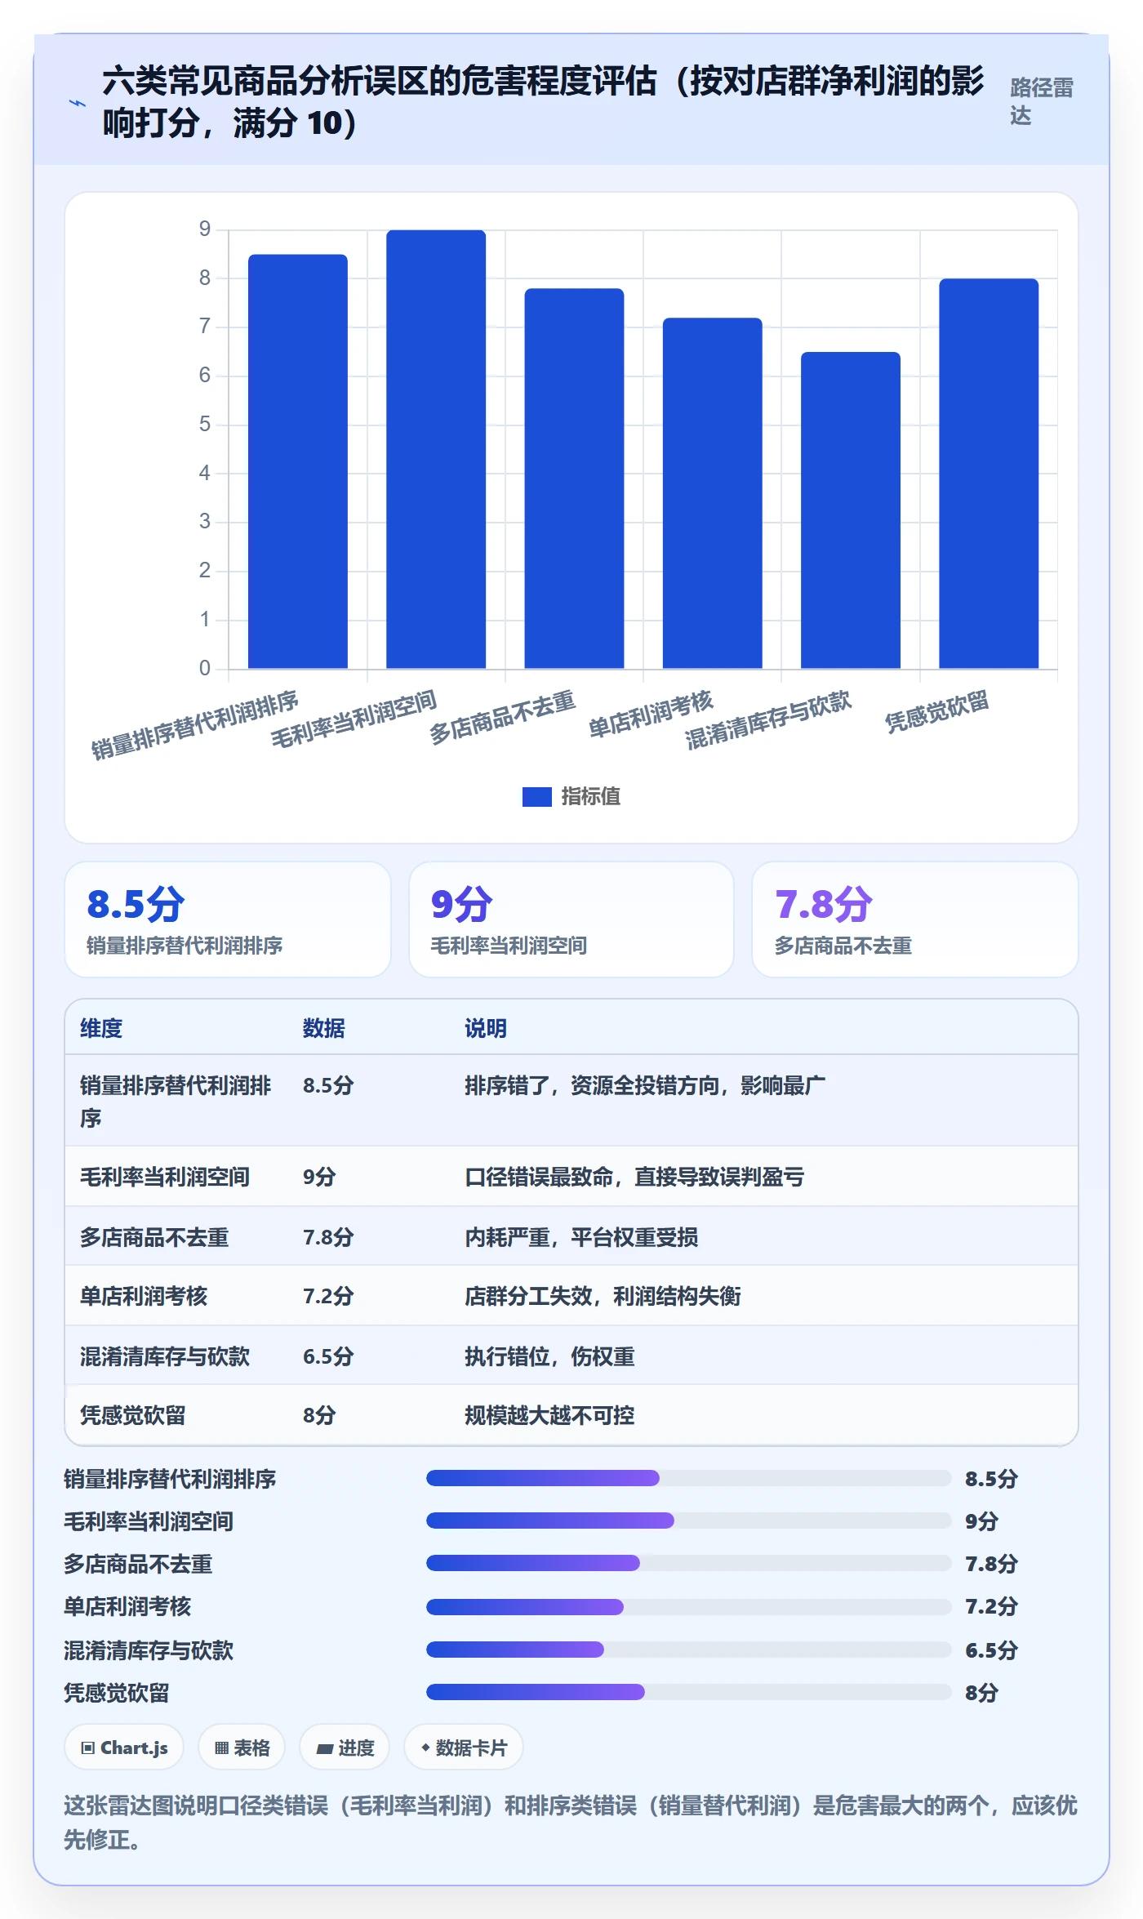Viewport: 1143px width, 1919px height.
Task: Click the 8.5分 data card
Action: tap(228, 919)
